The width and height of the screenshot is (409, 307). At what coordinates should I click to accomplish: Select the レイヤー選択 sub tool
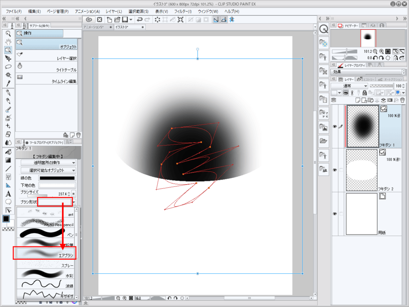tap(47, 55)
